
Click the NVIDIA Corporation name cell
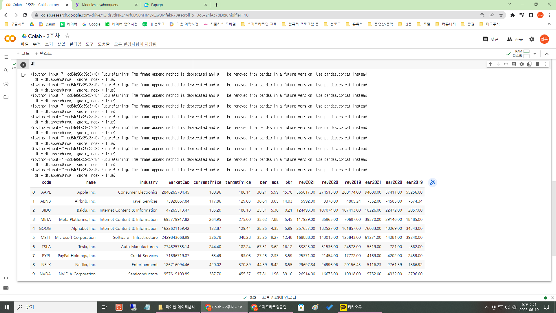point(77,274)
